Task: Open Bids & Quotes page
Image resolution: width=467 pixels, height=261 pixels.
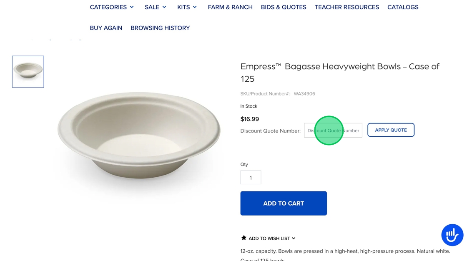Action: (284, 7)
